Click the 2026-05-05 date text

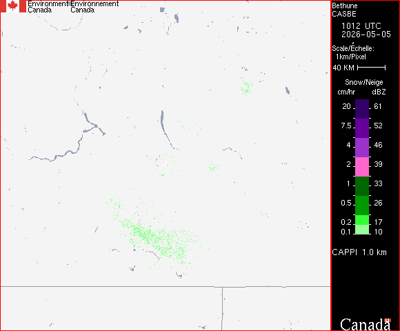click(366, 34)
